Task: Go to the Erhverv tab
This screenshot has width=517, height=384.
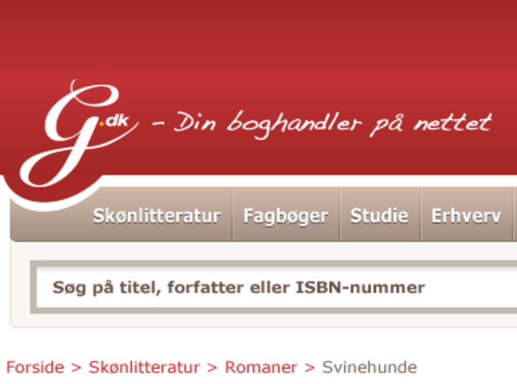Action: pos(466,216)
